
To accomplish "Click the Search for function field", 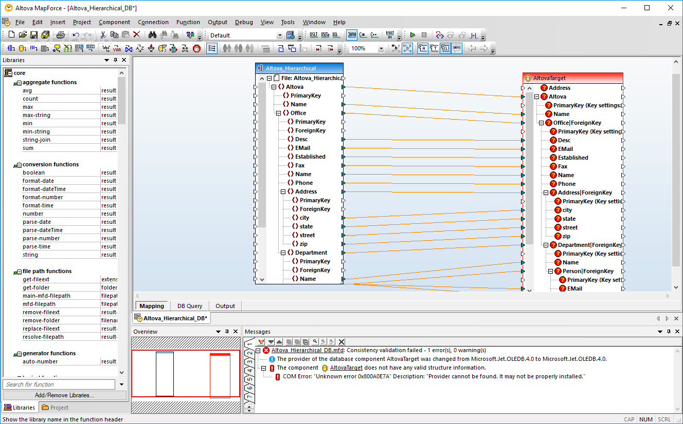I will pos(59,384).
